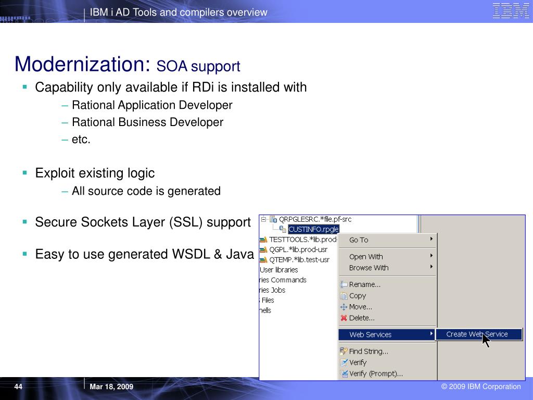Open the QTEMP.*lib.test-usr library
533x400 pixels.
point(299,260)
